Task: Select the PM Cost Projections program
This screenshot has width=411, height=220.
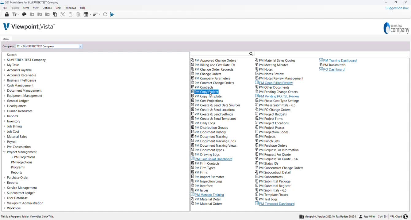Action: coord(209,101)
